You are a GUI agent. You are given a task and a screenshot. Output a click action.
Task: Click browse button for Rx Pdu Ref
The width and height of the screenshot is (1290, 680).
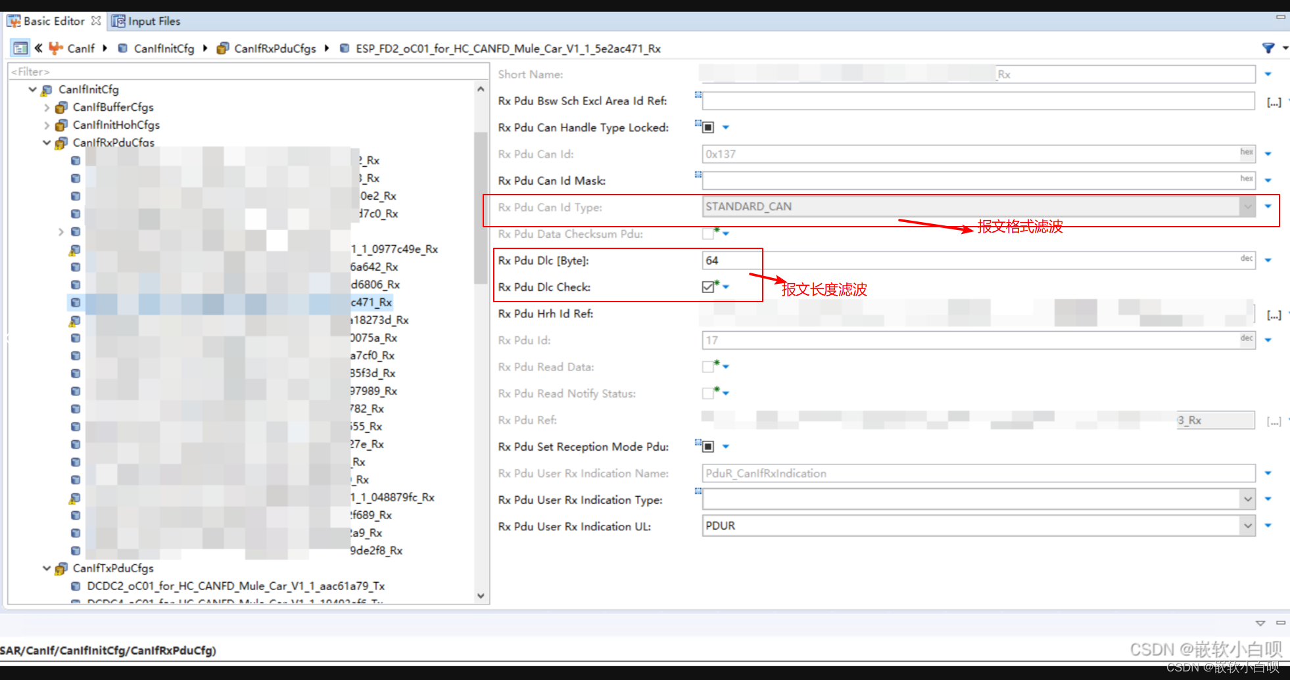tap(1274, 420)
